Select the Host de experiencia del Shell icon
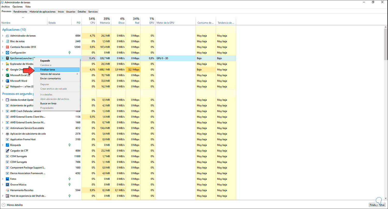Image resolution: width=388 pixels, height=209 pixels. pos(7,196)
